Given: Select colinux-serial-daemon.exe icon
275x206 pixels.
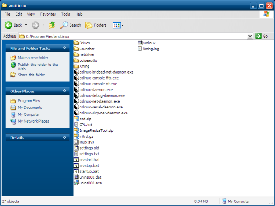Looking at the screenshot, I should (x=76, y=107).
